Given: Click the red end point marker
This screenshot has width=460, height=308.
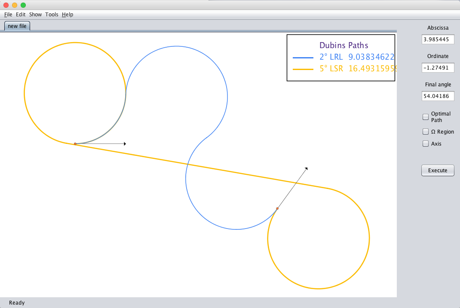Looking at the screenshot, I should 277,209.
